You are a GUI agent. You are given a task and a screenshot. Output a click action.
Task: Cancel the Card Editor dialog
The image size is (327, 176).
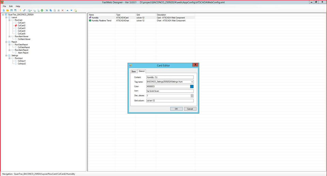point(190,109)
